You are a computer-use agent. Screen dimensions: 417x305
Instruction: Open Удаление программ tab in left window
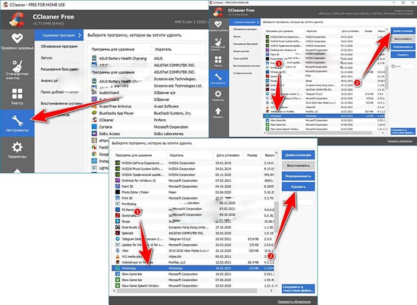click(x=59, y=35)
